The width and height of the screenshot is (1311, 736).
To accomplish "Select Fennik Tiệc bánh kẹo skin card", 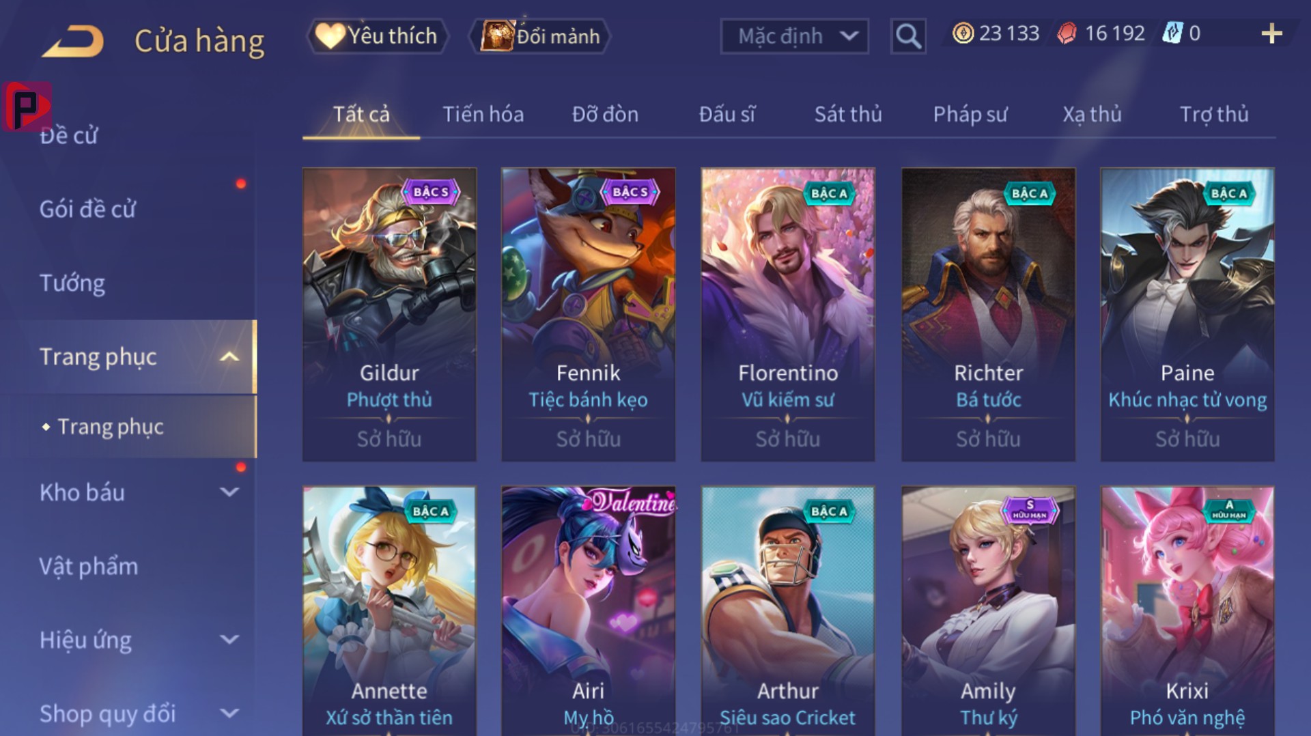I will point(589,315).
